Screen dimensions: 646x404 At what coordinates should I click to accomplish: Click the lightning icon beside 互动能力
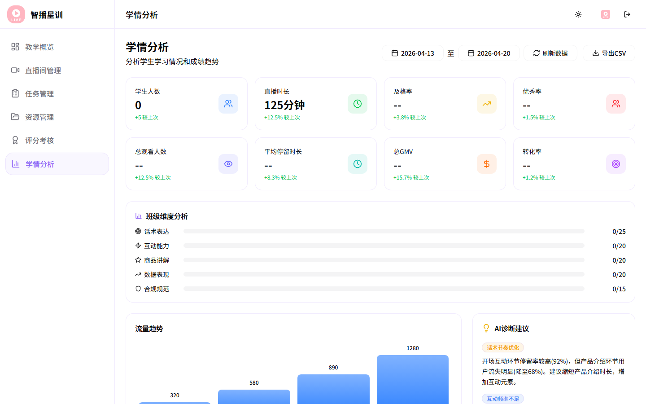point(138,246)
